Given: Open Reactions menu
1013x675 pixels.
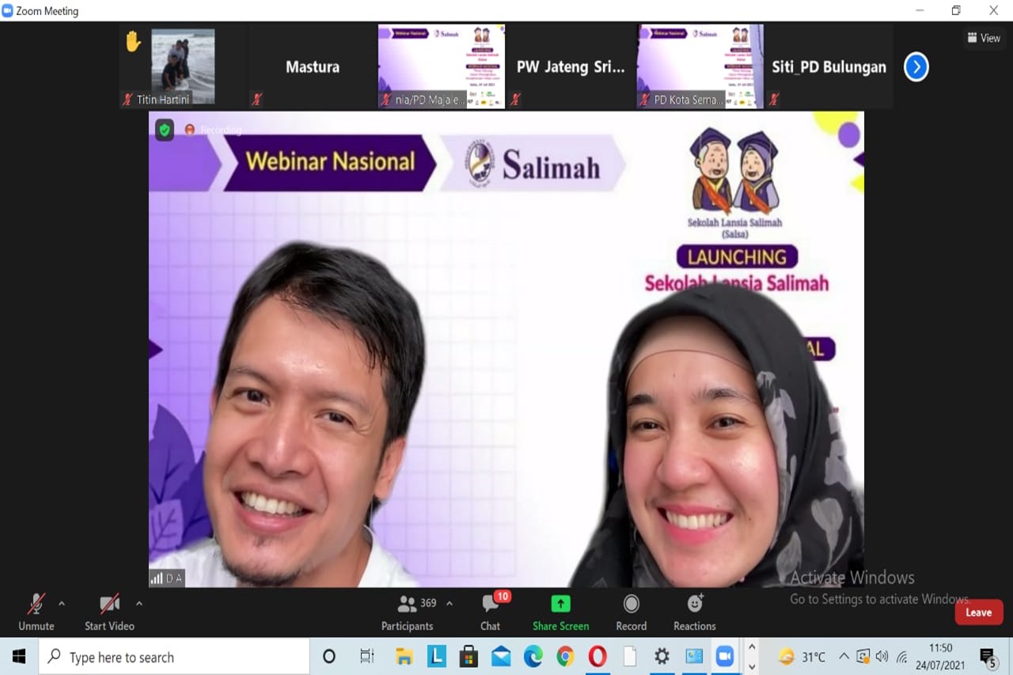Looking at the screenshot, I should tap(694, 612).
